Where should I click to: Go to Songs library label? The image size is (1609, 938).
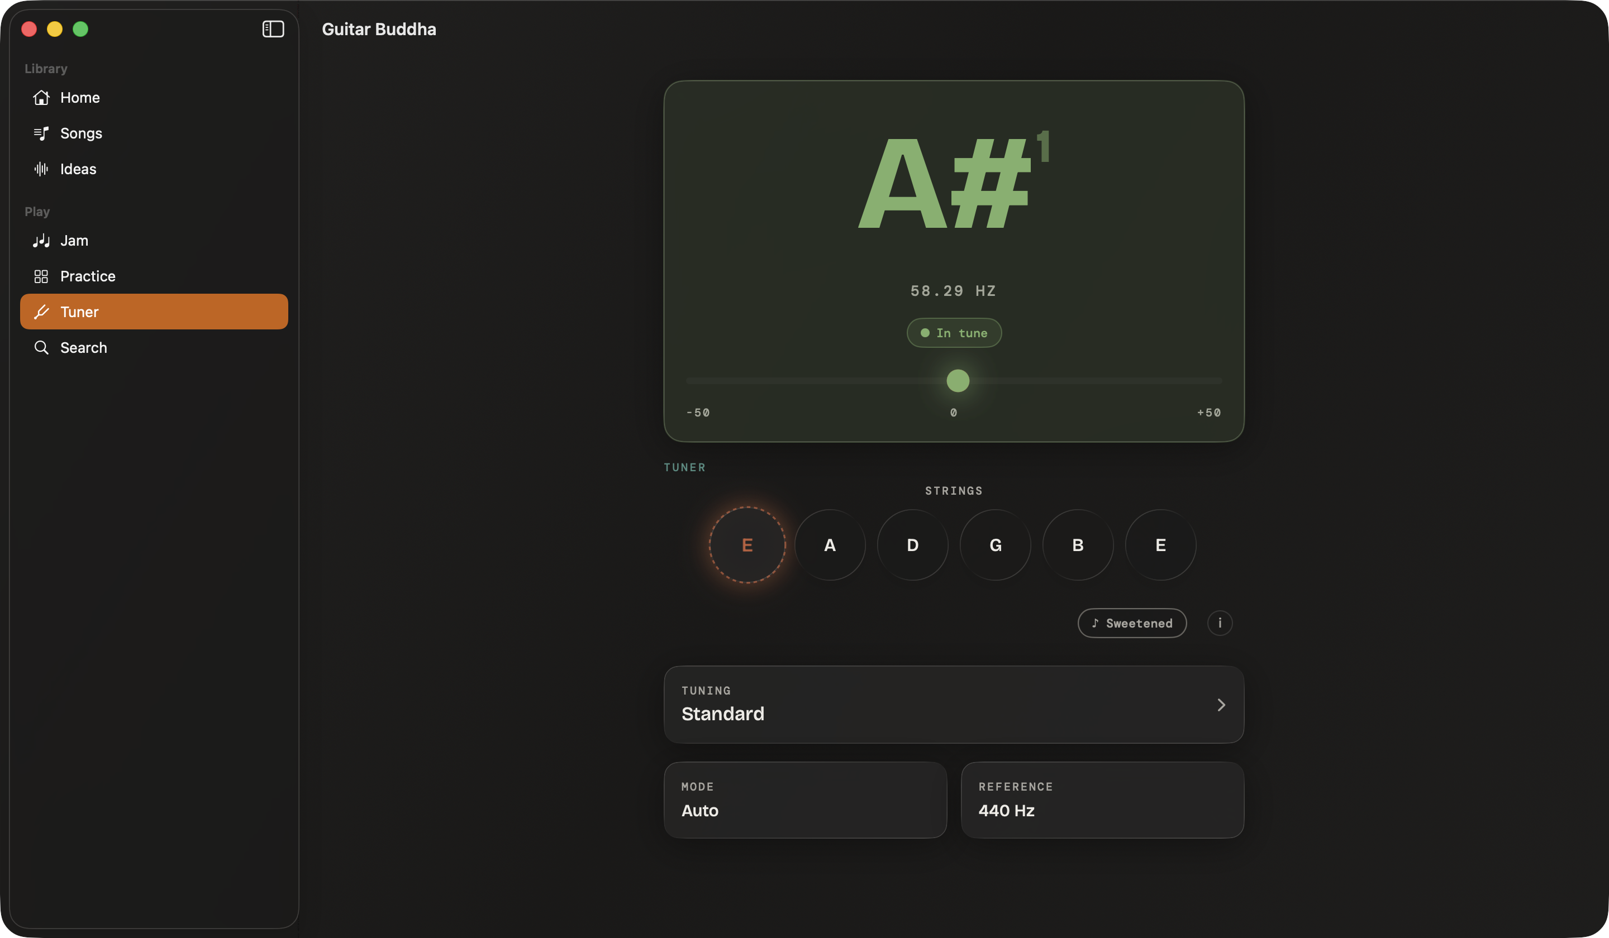pyautogui.click(x=81, y=133)
